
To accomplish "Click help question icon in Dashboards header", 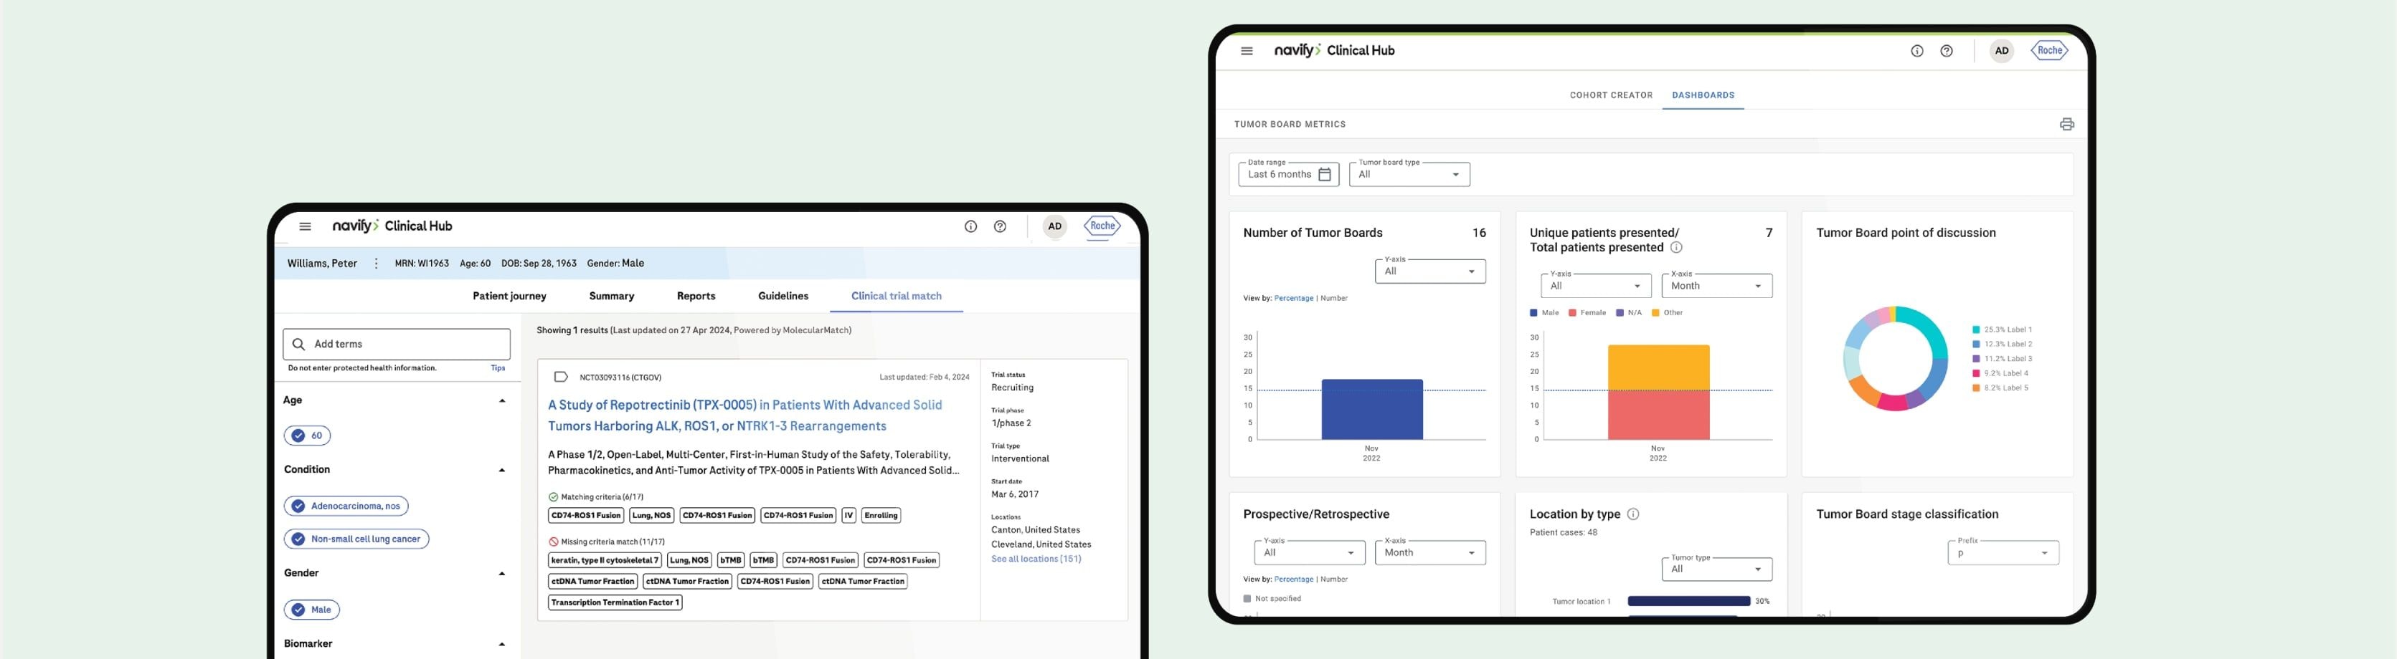I will click(1947, 51).
